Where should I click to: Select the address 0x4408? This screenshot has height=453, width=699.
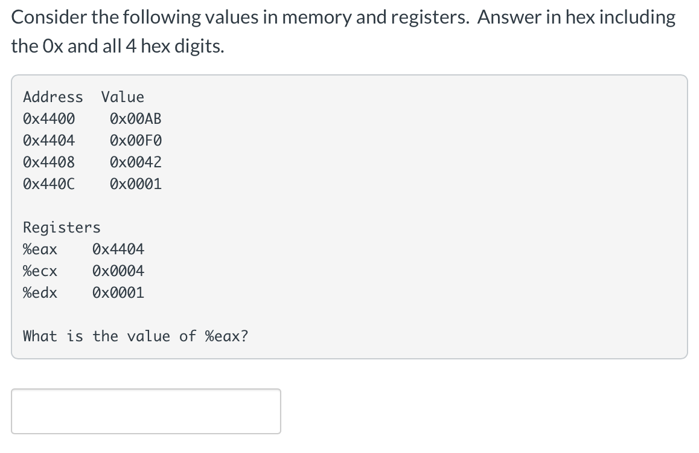(48, 162)
